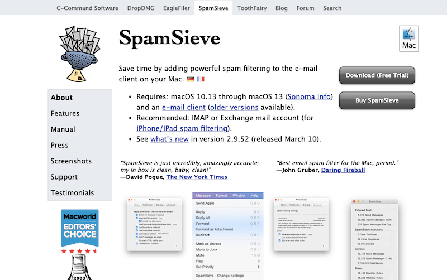The image size is (447, 280).
Task: Click the David Pogue quote text
Action: point(189,166)
